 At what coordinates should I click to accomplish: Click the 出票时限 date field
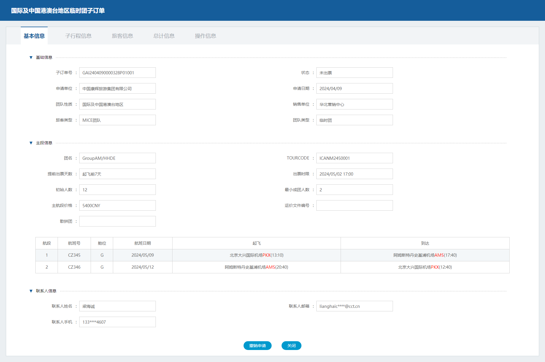[x=354, y=174]
